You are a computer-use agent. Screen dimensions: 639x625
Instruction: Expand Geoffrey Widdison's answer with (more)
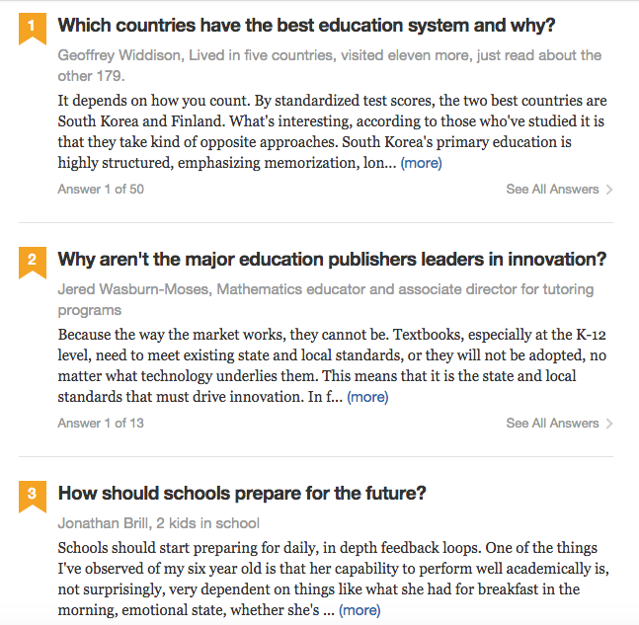coord(421,163)
